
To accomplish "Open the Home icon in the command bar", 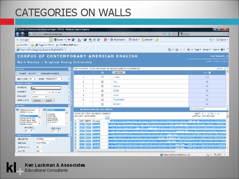I will point(169,49).
